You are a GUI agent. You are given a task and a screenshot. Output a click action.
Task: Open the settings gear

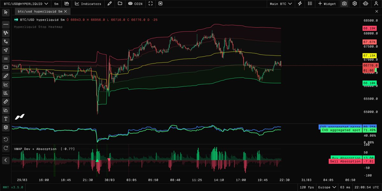(355, 3)
